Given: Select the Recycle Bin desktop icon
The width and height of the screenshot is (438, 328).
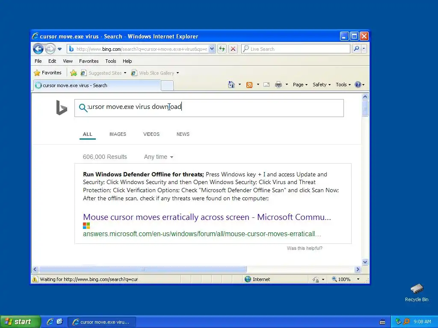Looking at the screenshot, I should [x=417, y=292].
